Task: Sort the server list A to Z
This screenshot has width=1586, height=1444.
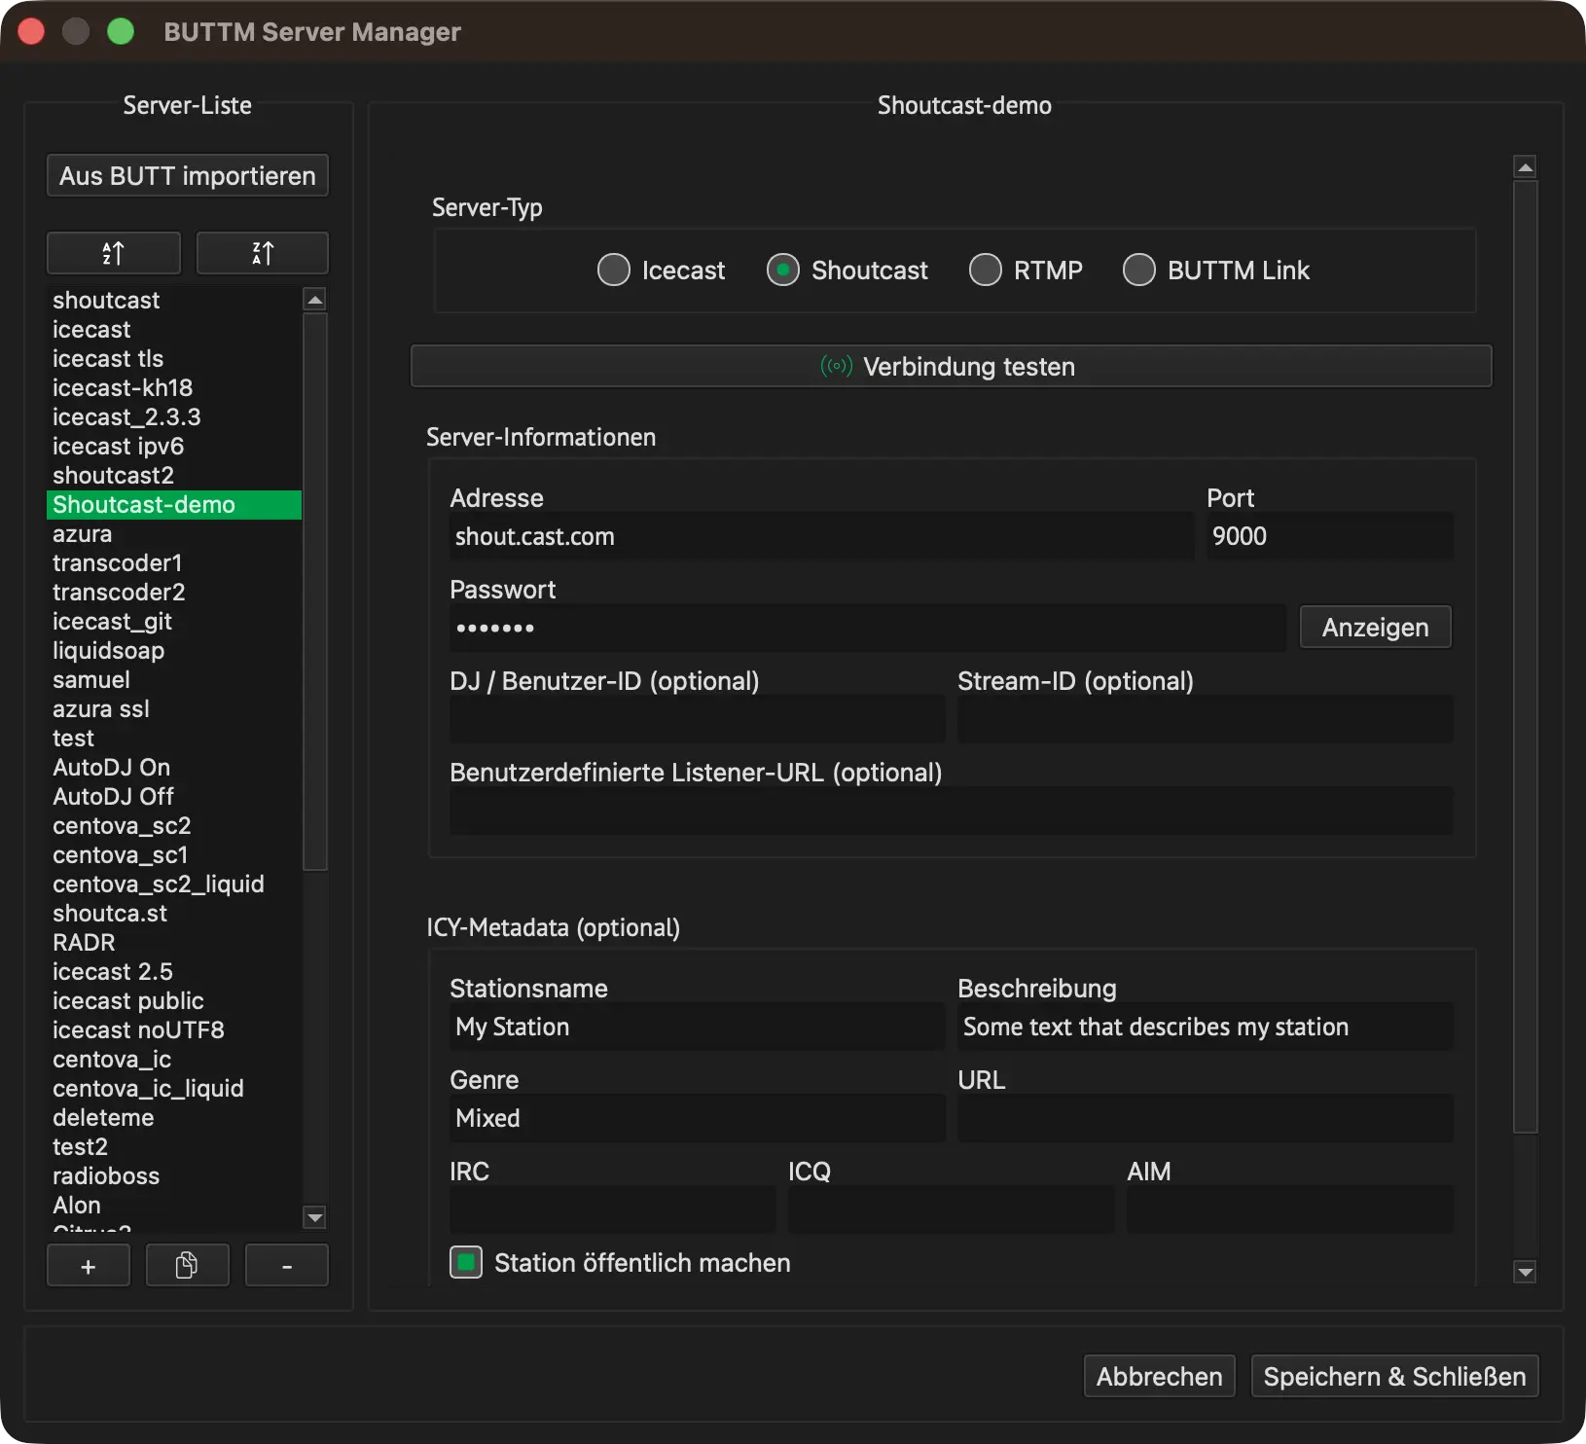Action: click(x=114, y=253)
